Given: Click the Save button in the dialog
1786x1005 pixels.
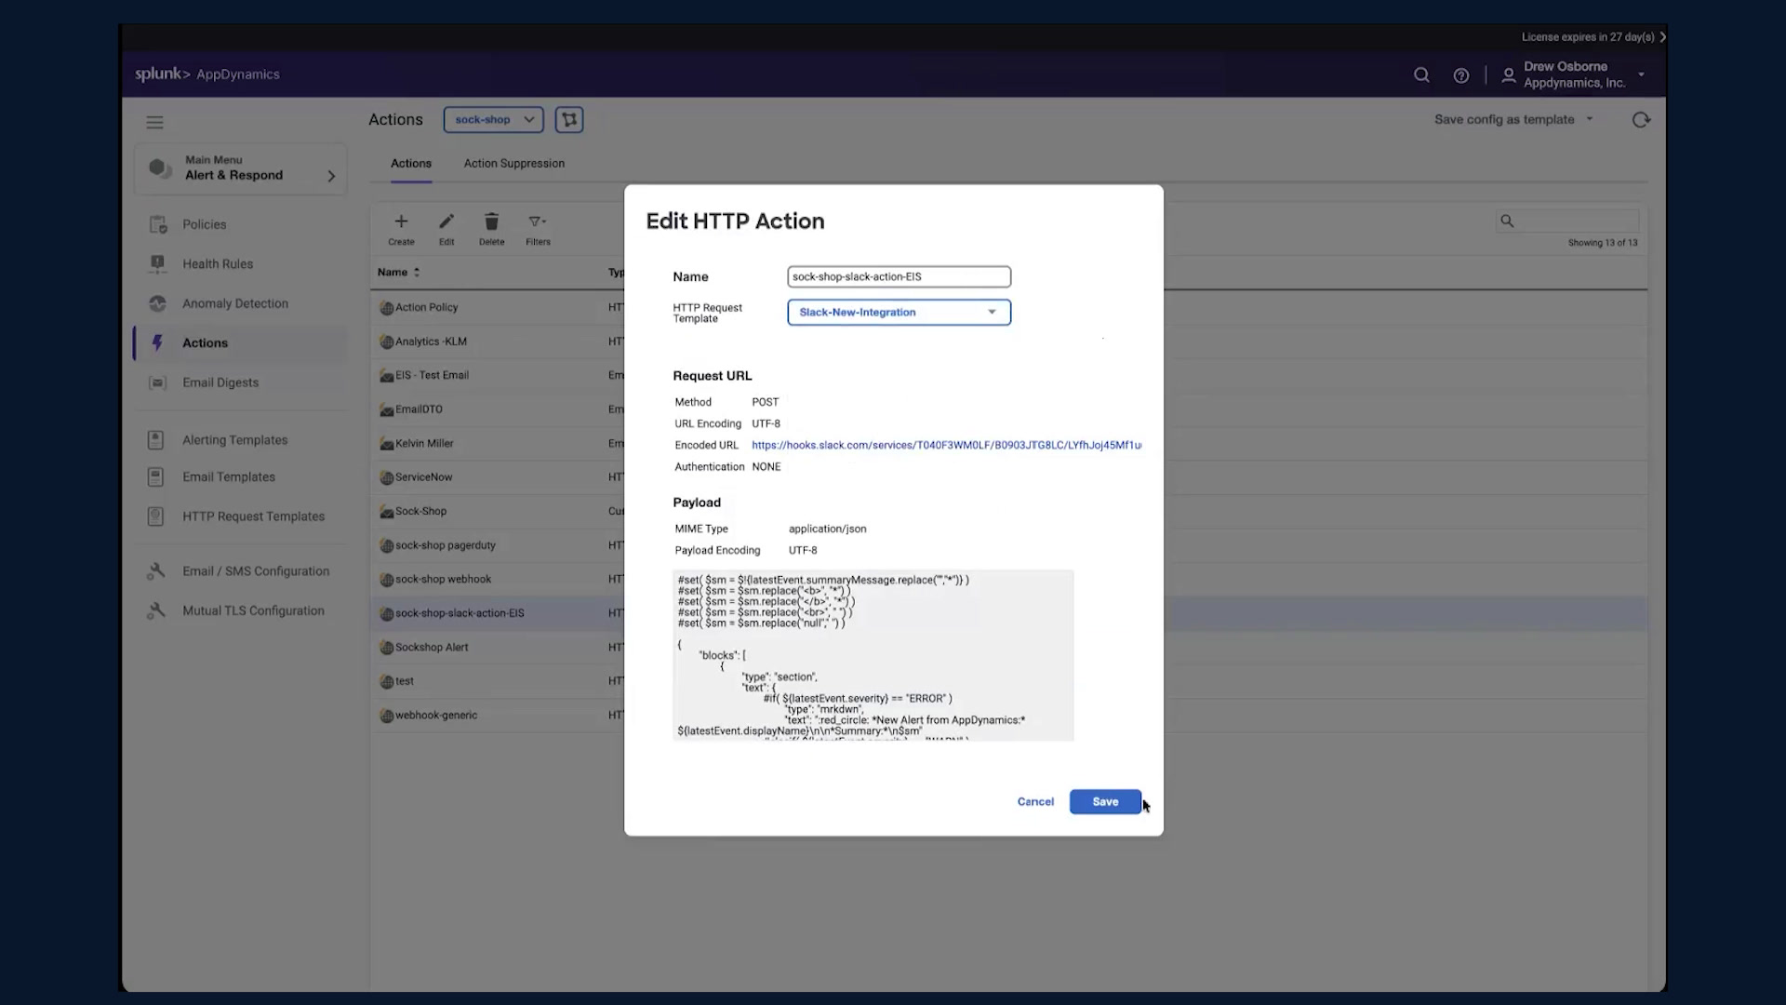Looking at the screenshot, I should (1105, 802).
